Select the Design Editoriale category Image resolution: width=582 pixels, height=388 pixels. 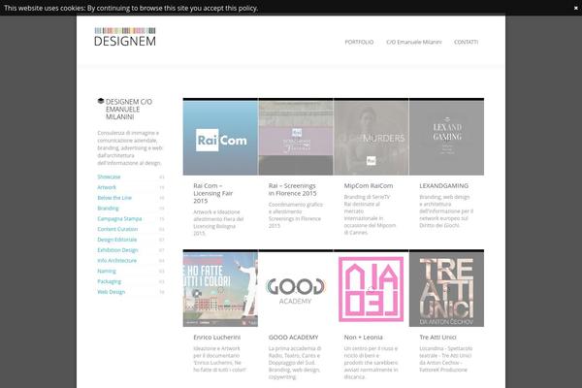coord(117,240)
